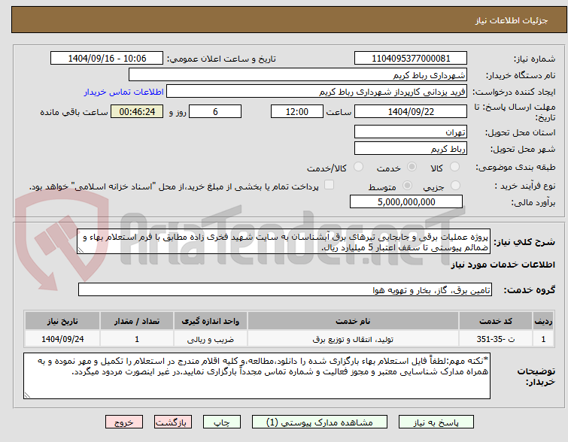568x442 pixels.
Task: Click the کد خدمت column header
Action: [496, 321]
